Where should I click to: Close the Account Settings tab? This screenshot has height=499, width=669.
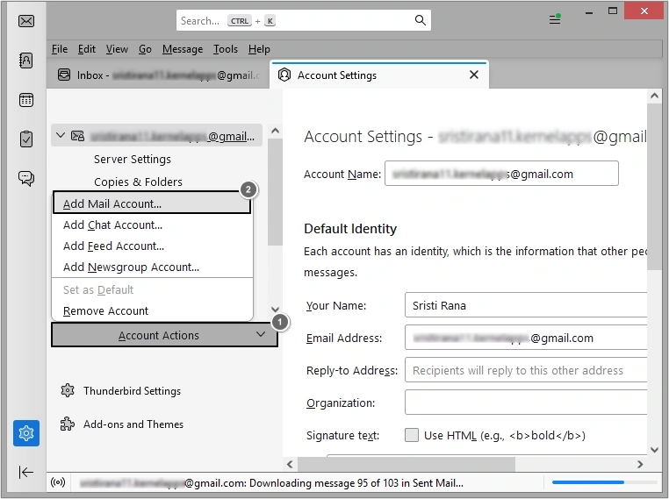[473, 75]
